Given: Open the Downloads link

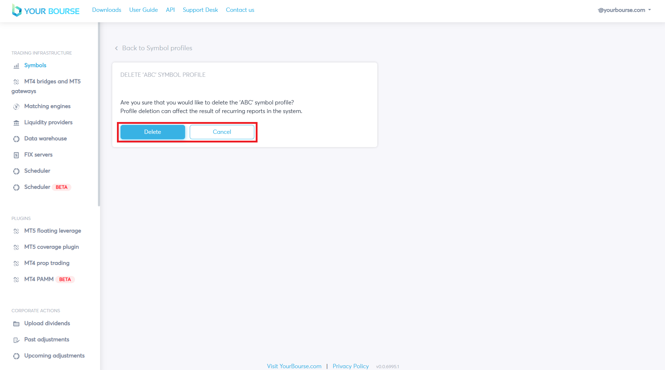Looking at the screenshot, I should [107, 10].
